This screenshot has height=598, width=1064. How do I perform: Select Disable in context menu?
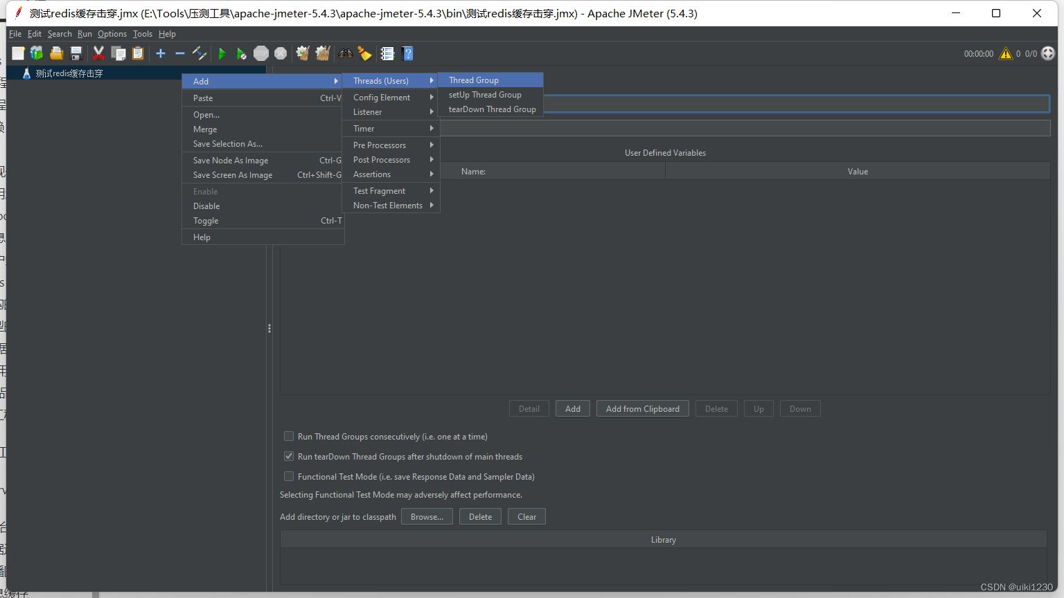click(263, 206)
